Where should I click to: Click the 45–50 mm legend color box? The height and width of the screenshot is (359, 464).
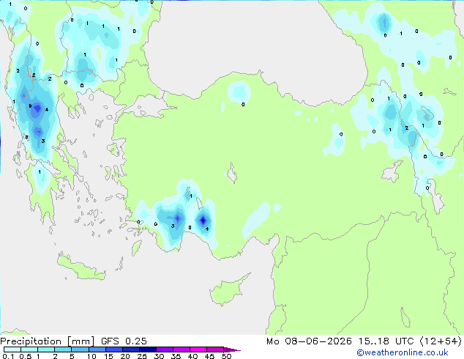coord(215,349)
